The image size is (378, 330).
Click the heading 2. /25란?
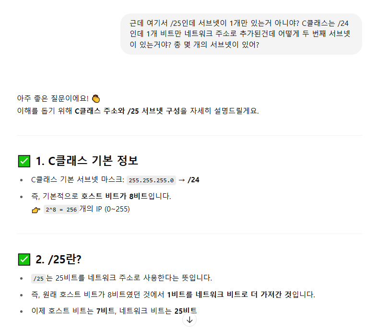click(x=59, y=259)
